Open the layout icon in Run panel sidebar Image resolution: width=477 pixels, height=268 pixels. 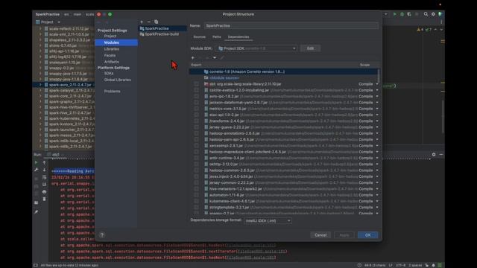pyautogui.click(x=37, y=202)
